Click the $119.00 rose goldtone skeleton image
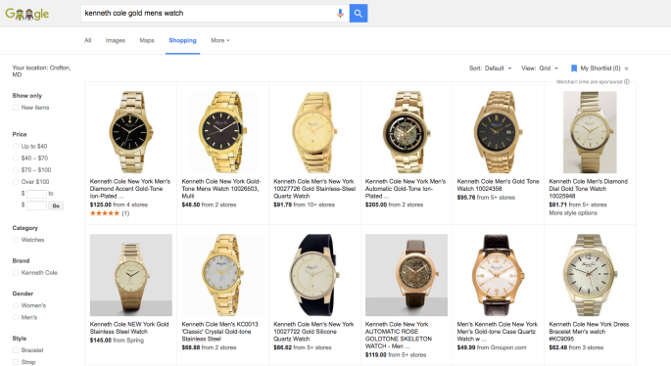 [x=407, y=275]
